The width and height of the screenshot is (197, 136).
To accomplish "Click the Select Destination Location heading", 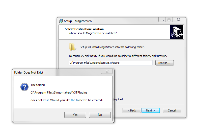I will [84, 29].
